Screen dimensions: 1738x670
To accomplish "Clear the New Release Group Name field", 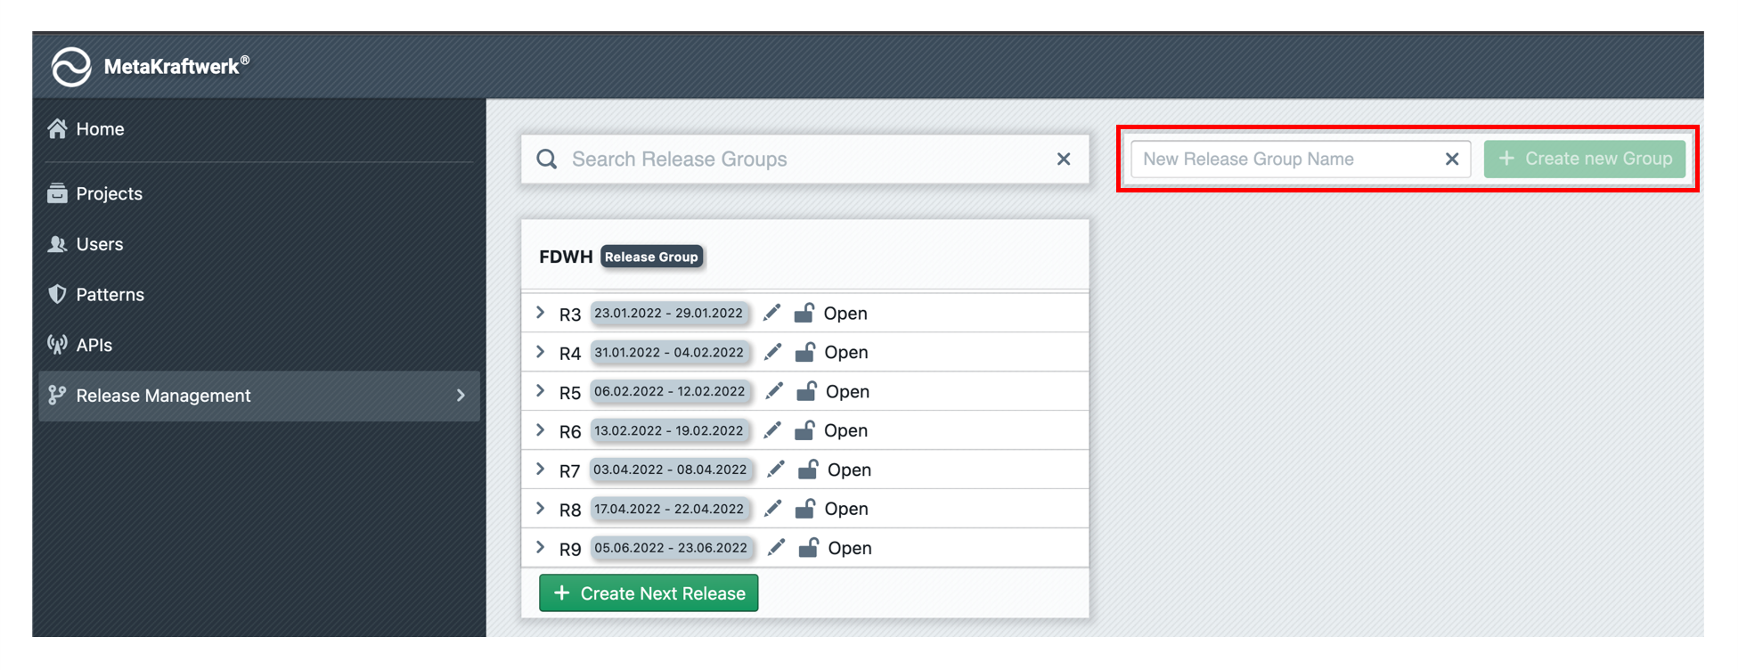I will point(1451,159).
